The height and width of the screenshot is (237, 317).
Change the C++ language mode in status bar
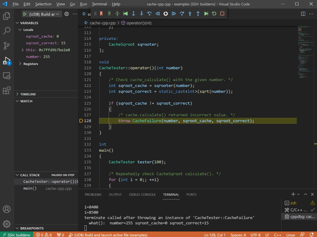point(277,235)
